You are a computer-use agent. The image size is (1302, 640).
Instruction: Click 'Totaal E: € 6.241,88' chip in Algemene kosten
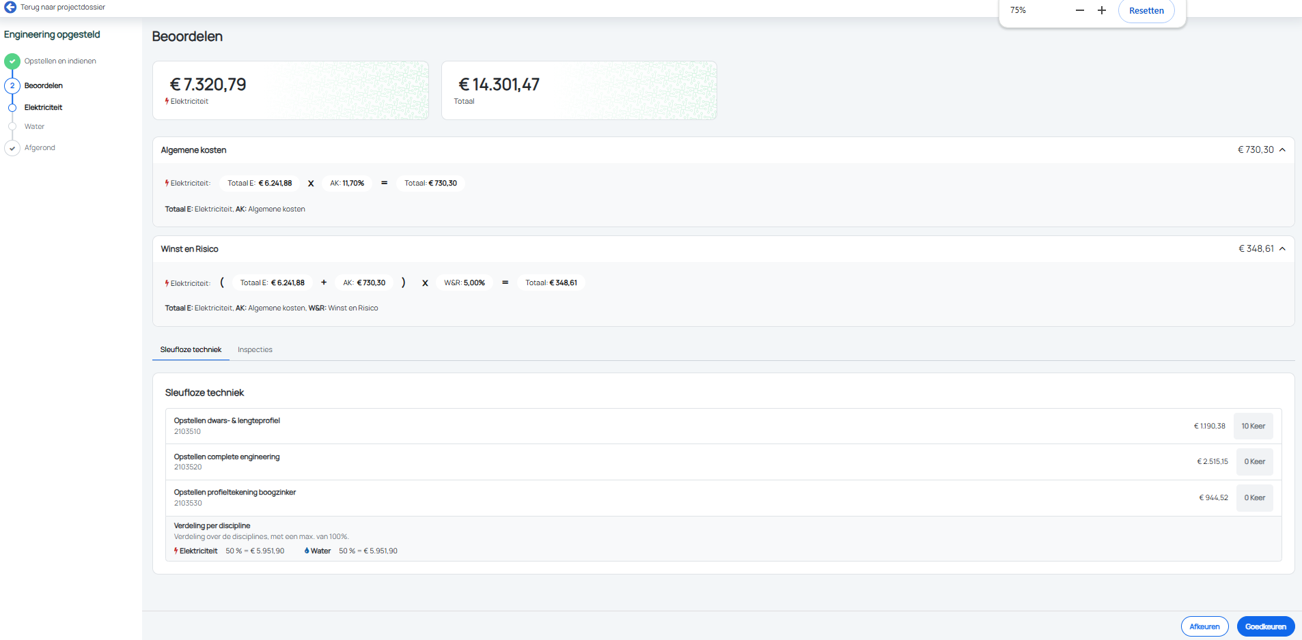pyautogui.click(x=260, y=184)
